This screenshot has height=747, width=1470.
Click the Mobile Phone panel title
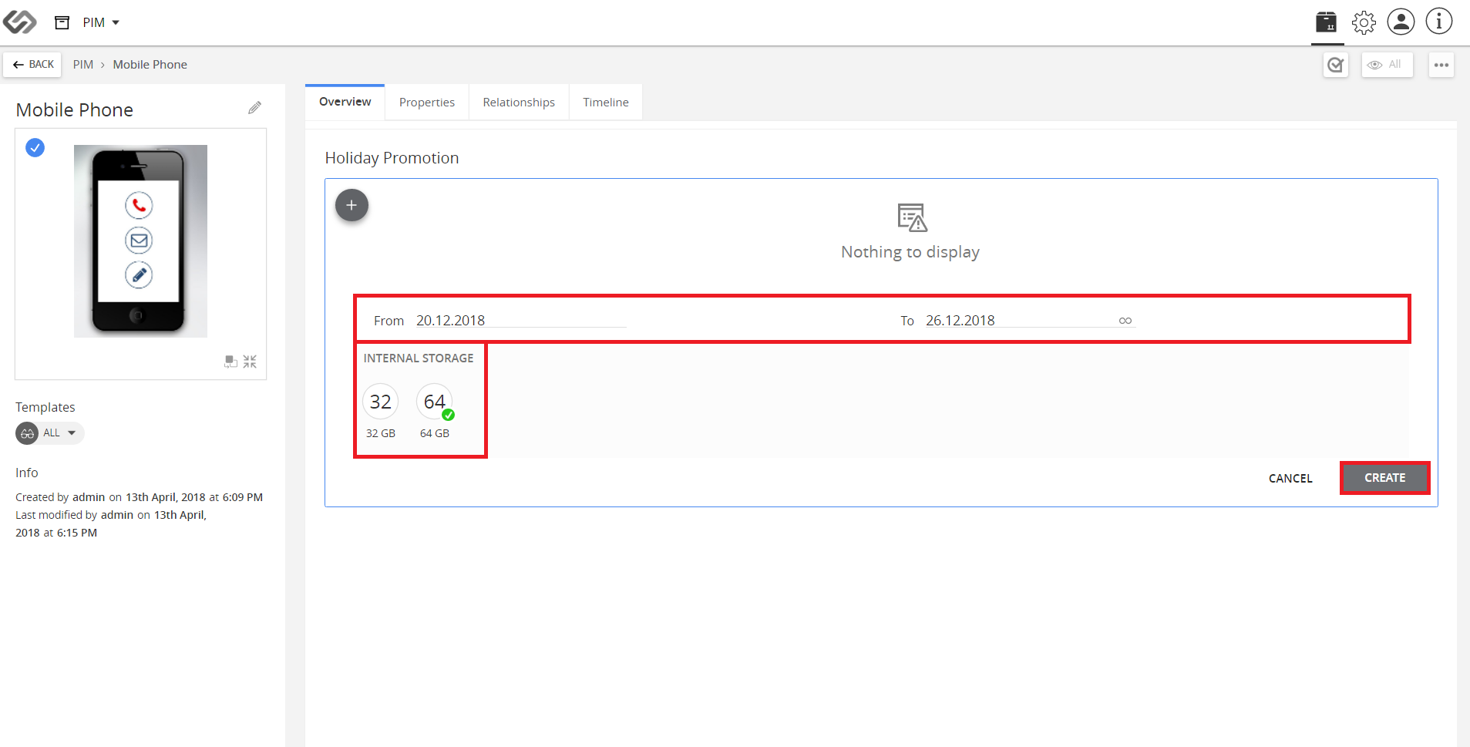pos(75,109)
